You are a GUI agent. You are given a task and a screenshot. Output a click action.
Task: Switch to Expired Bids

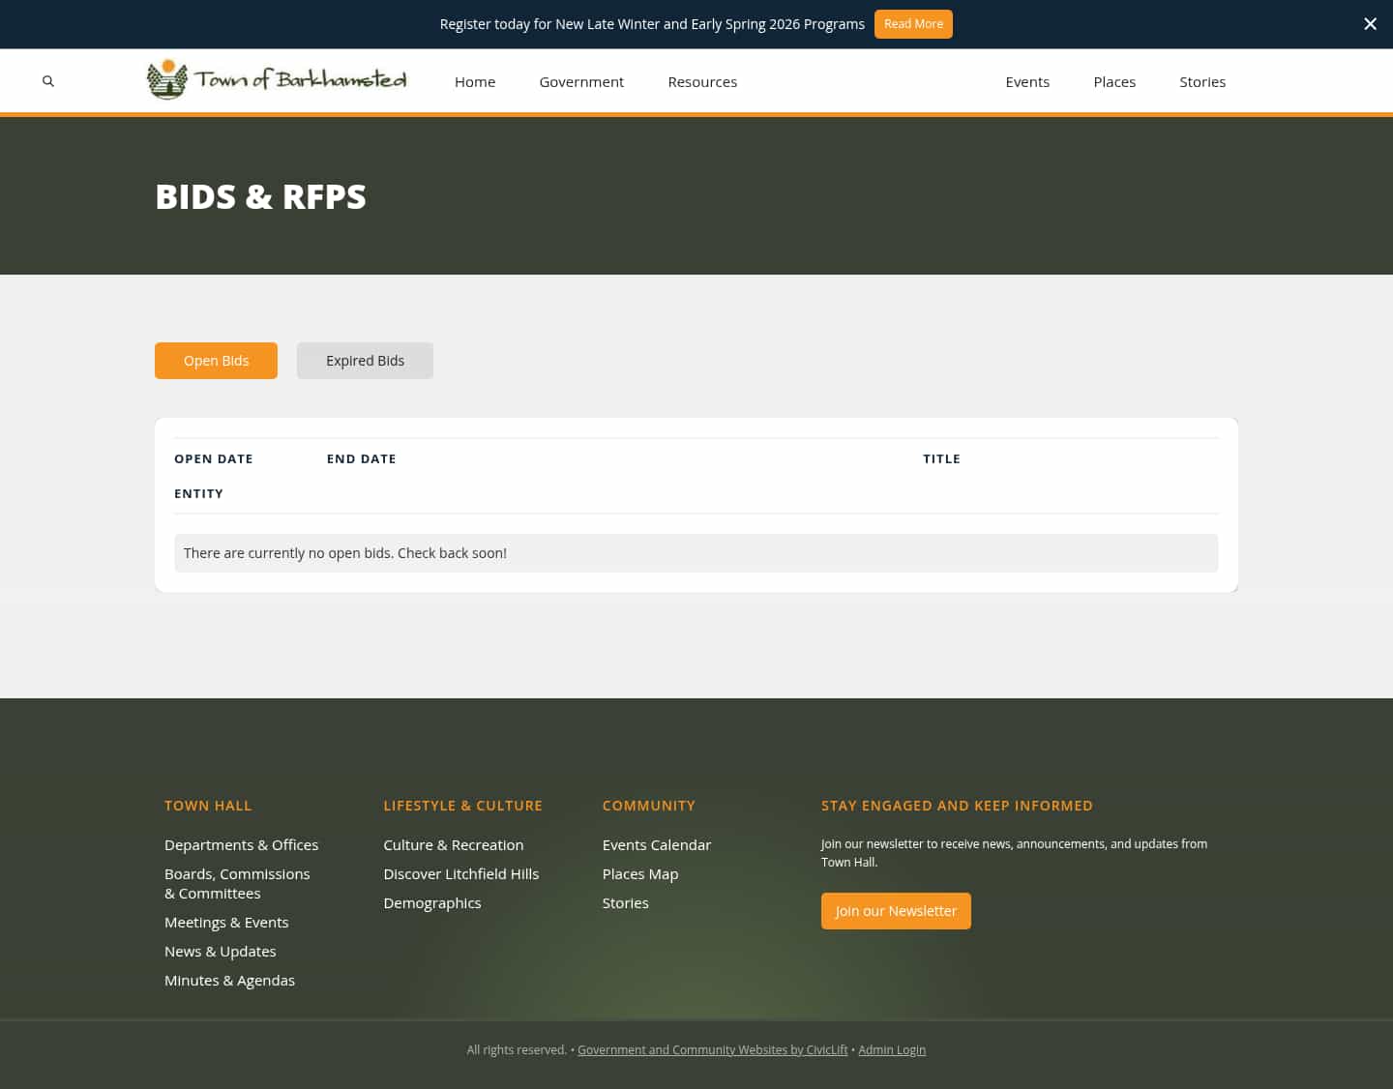tap(365, 360)
